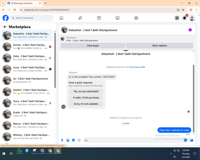Click the chat messages scrollbar
Viewport: 200px width, 160px height.
click(194, 99)
